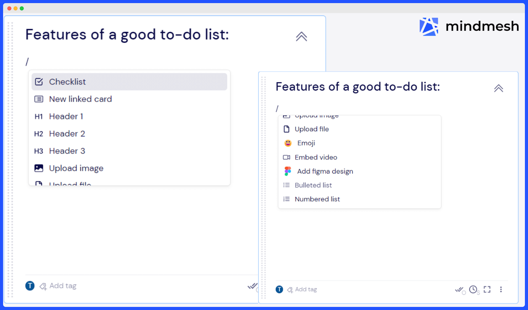Insert a Numbered list
528x310 pixels.
[x=317, y=199]
